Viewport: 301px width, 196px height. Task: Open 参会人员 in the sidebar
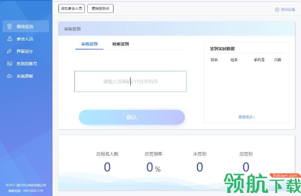click(25, 39)
